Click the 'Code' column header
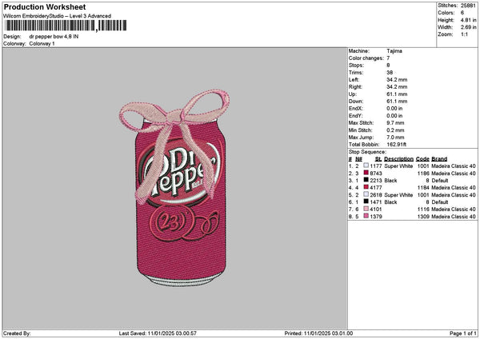The height and width of the screenshot is (339, 480). click(x=422, y=159)
